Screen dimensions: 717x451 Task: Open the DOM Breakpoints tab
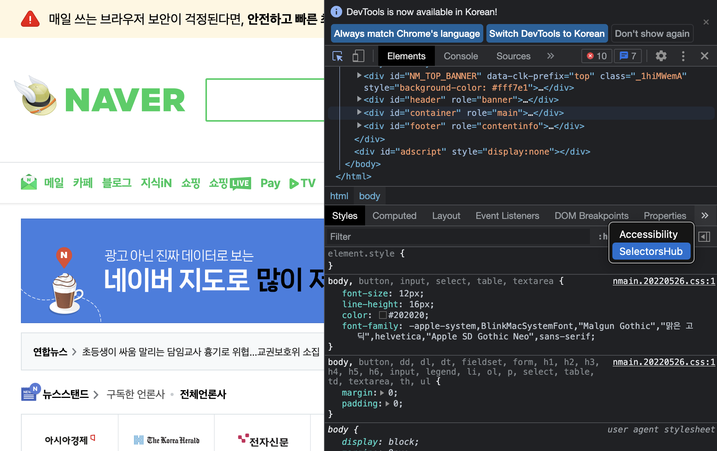click(591, 216)
